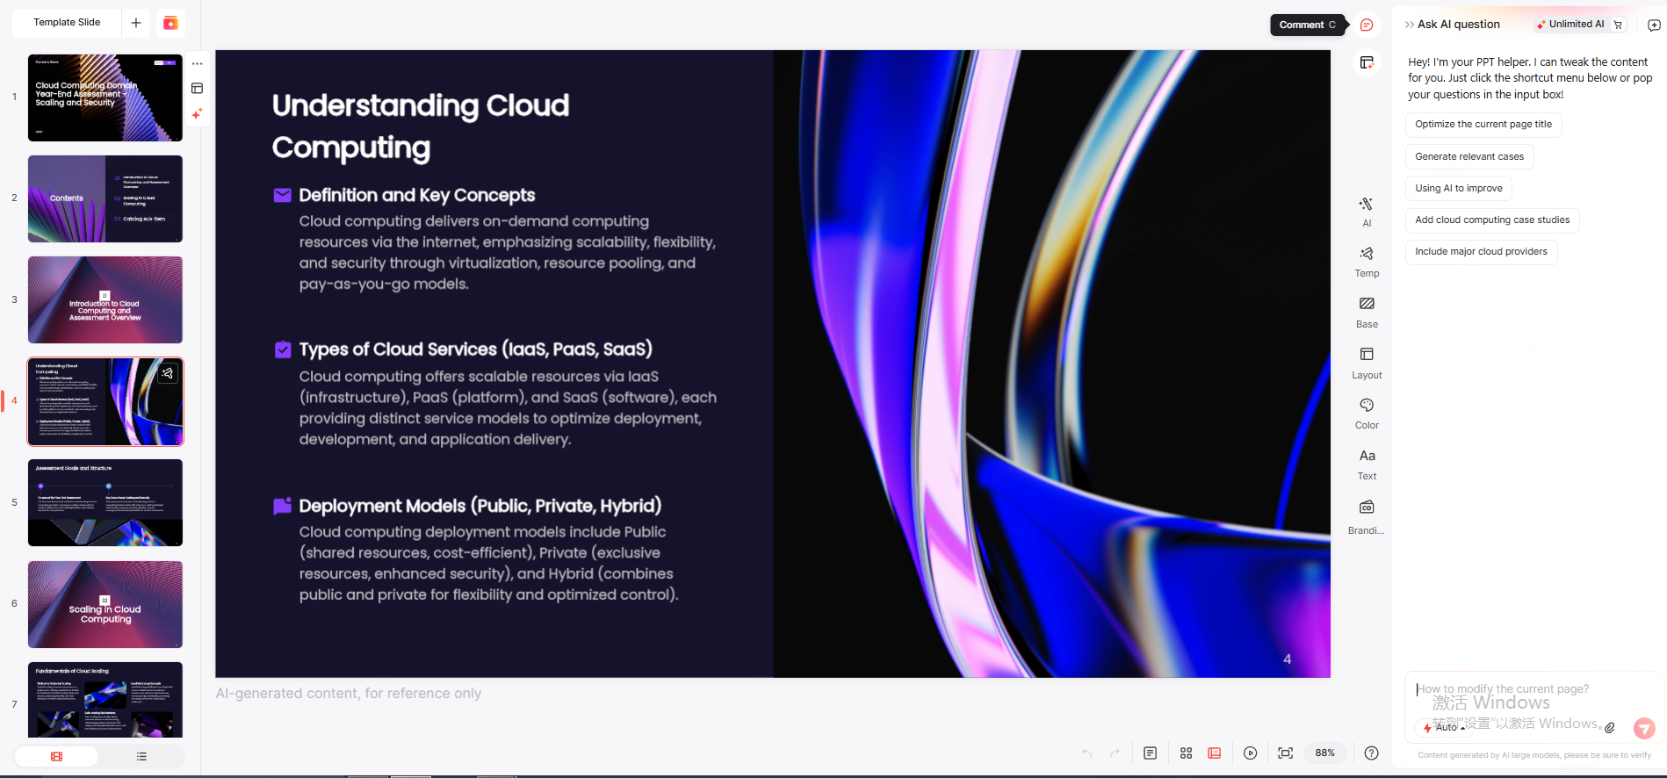Open speaker notes icon in bottom bar
1667x778 pixels.
click(x=1151, y=753)
